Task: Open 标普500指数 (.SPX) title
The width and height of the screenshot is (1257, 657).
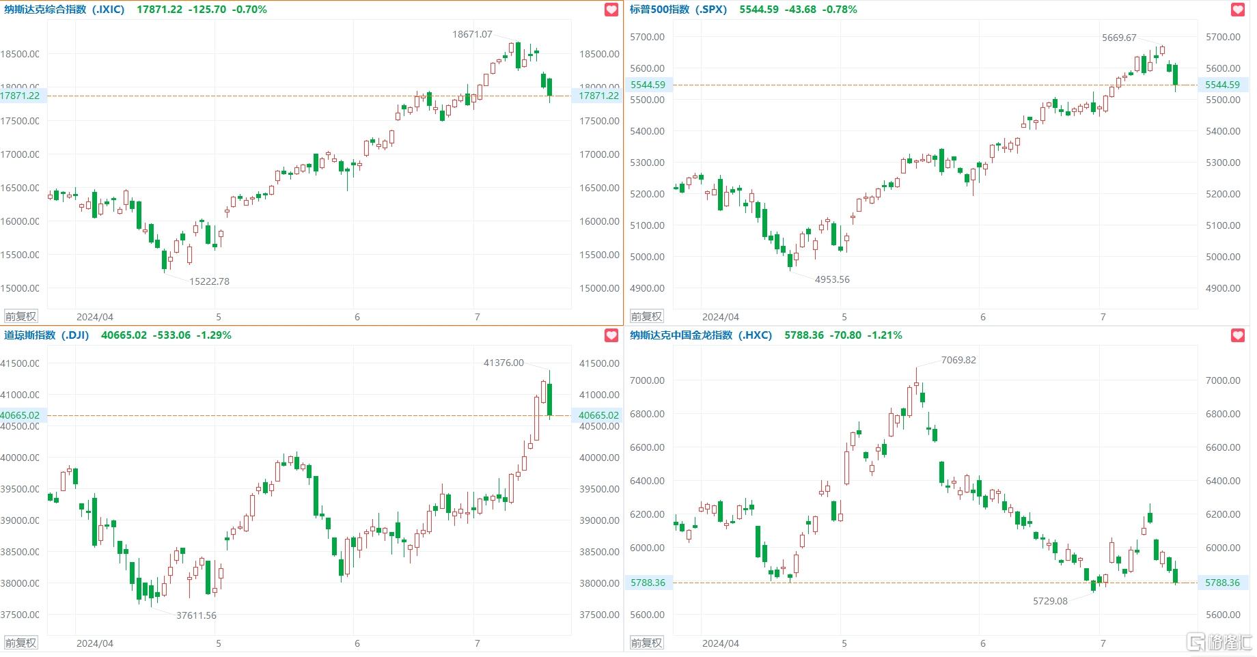Action: [x=678, y=10]
